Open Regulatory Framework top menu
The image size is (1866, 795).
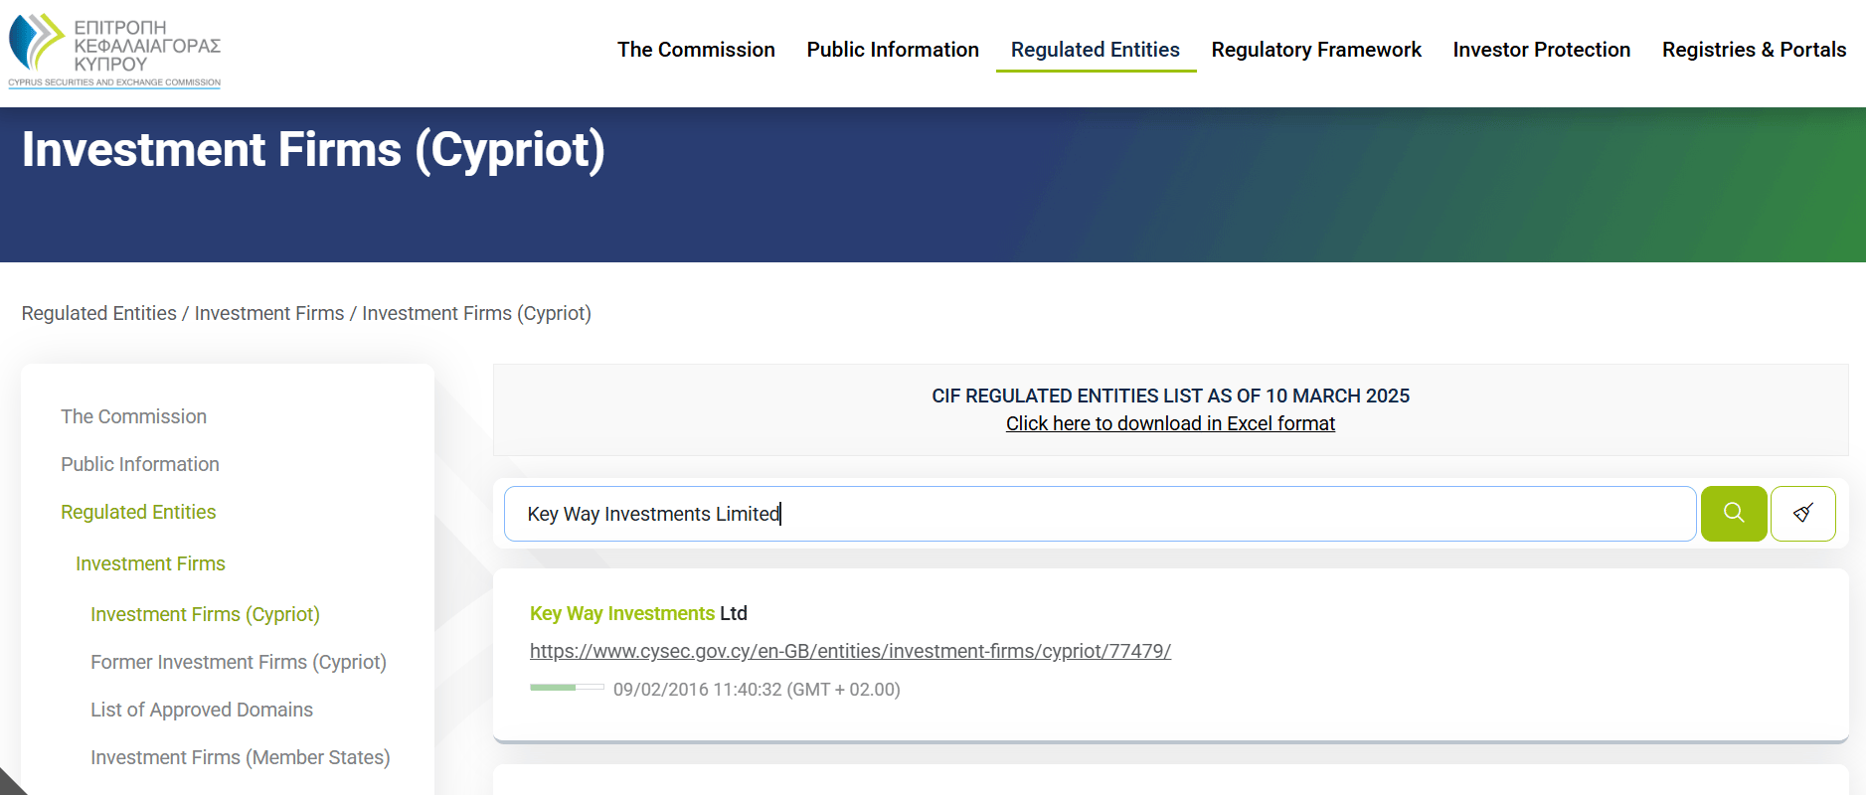coord(1316,50)
